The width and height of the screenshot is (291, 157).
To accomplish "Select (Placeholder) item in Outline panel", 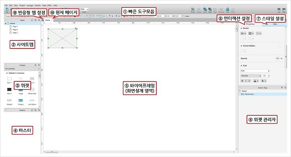I will click(263, 94).
